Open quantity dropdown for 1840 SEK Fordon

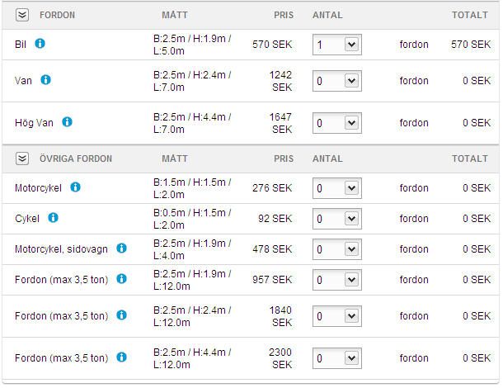pyautogui.click(x=337, y=316)
